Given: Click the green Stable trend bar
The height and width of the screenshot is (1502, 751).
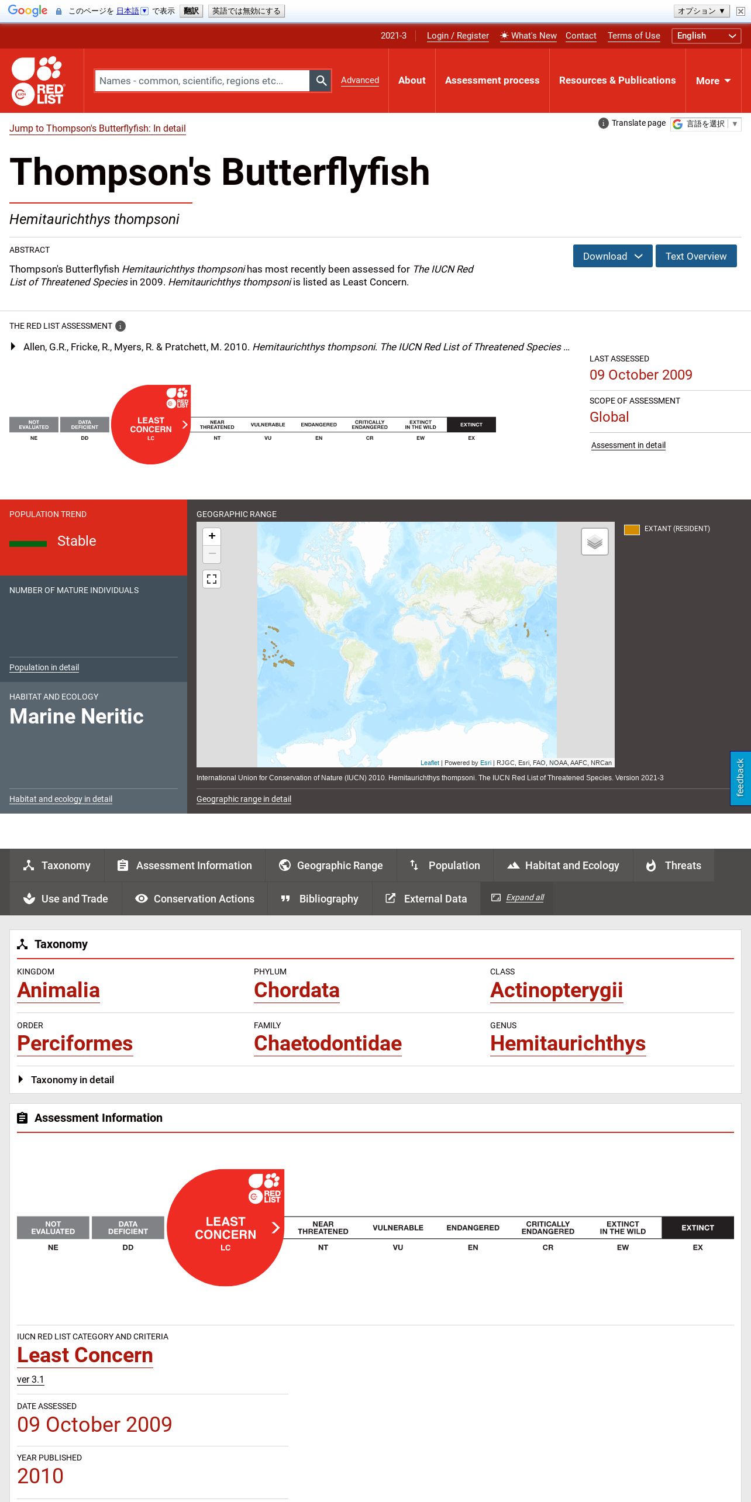Looking at the screenshot, I should pos(28,543).
